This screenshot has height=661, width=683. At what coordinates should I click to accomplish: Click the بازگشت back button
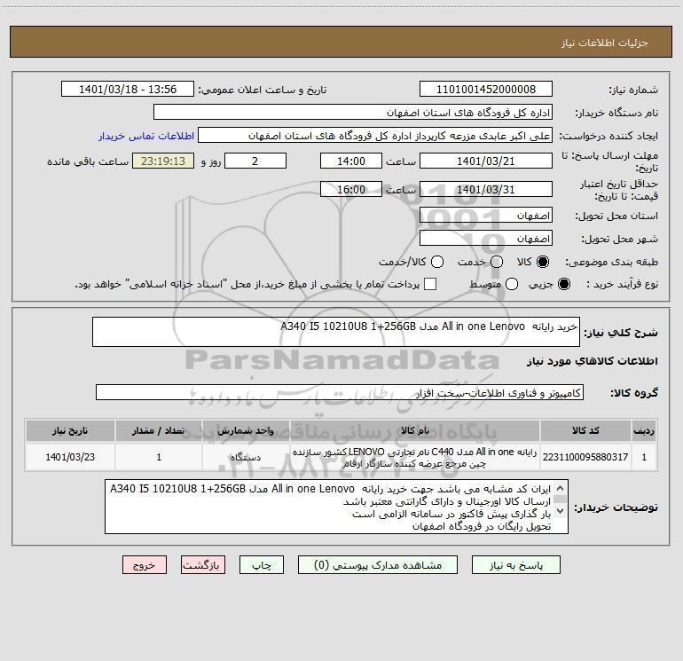click(x=203, y=565)
